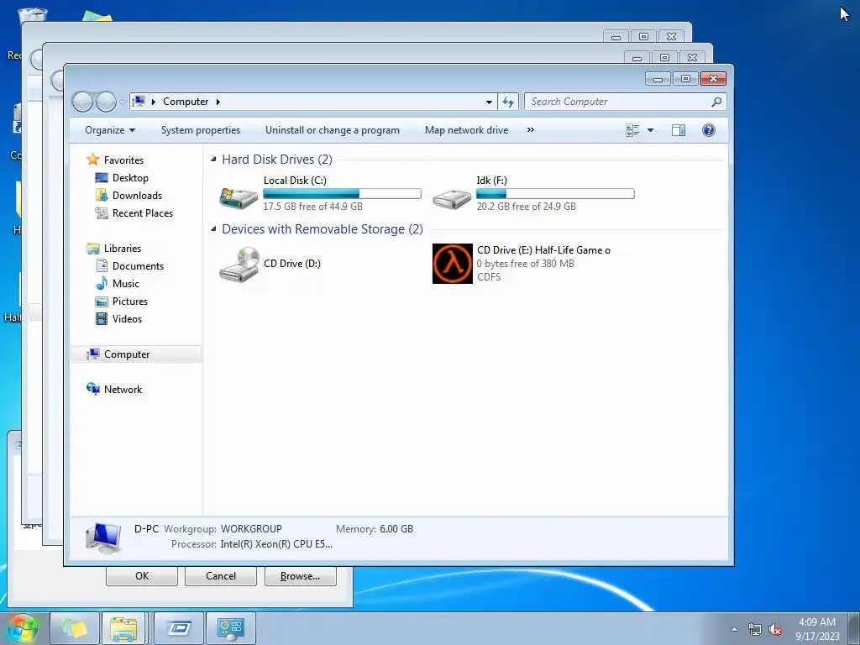
Task: Open the recent pages dropdown arrow
Action: (x=123, y=102)
